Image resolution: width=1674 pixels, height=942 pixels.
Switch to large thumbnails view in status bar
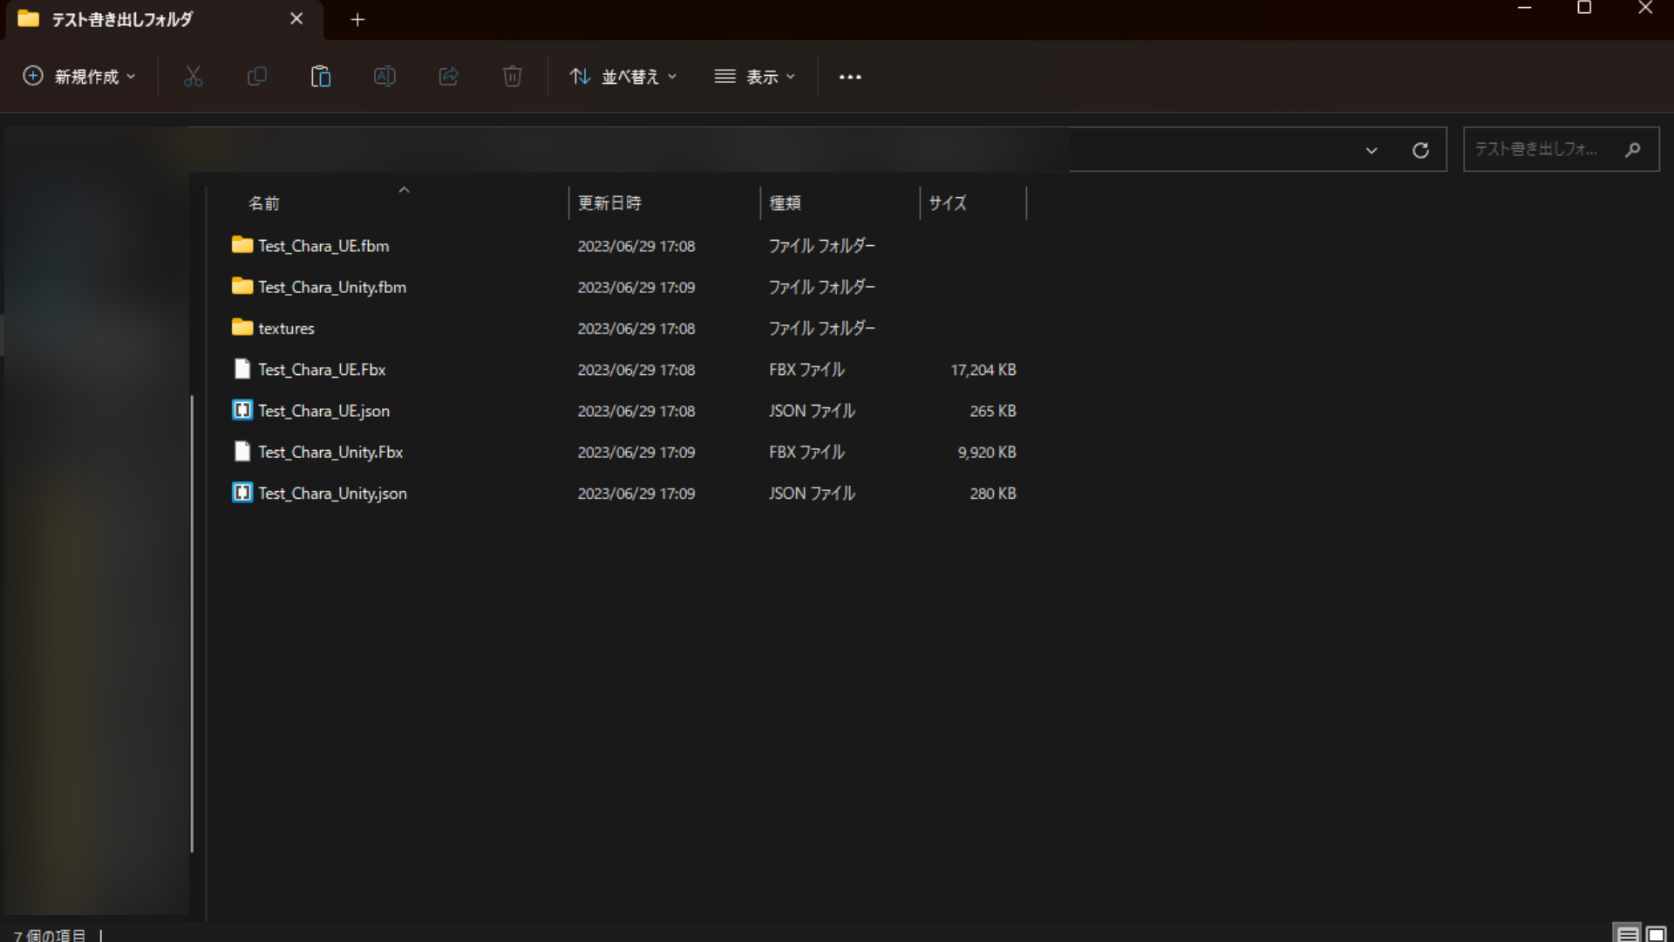point(1656,933)
